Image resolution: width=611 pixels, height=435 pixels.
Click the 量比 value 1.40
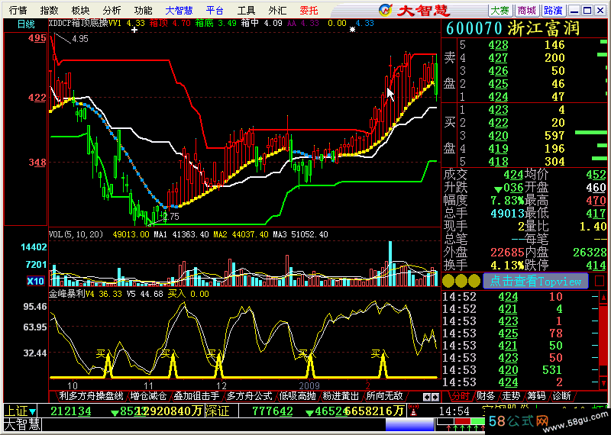593,226
